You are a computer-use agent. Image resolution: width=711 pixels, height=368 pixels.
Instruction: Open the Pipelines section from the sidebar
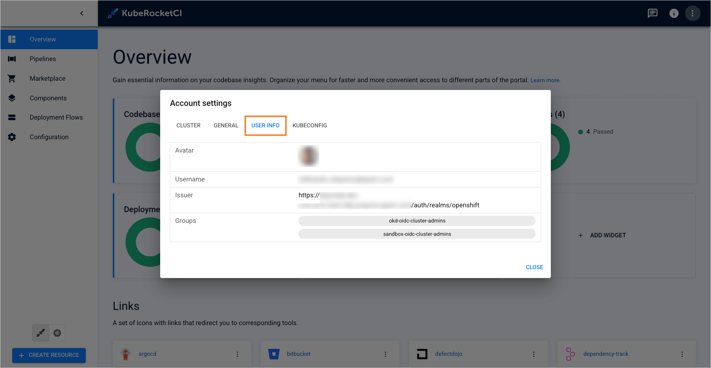[x=43, y=58]
